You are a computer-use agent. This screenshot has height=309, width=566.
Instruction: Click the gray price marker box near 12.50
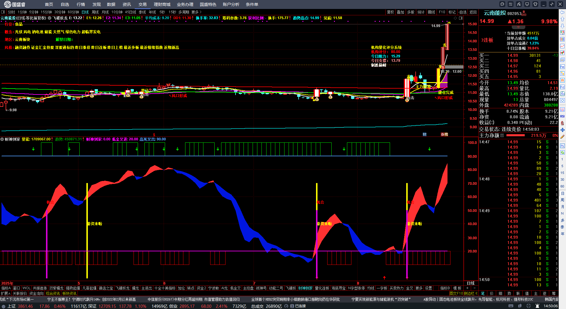[x=454, y=67]
